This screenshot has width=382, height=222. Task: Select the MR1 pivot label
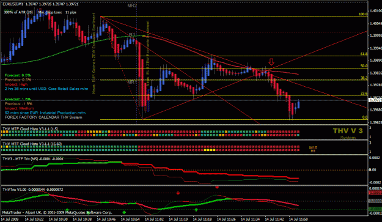click(132, 82)
